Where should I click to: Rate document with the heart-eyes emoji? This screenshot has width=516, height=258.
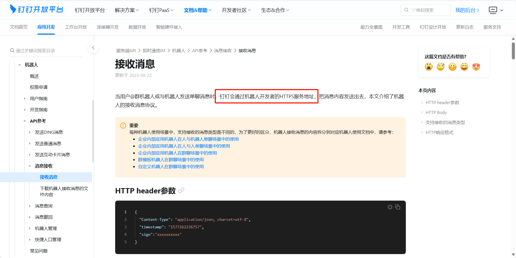[476, 67]
